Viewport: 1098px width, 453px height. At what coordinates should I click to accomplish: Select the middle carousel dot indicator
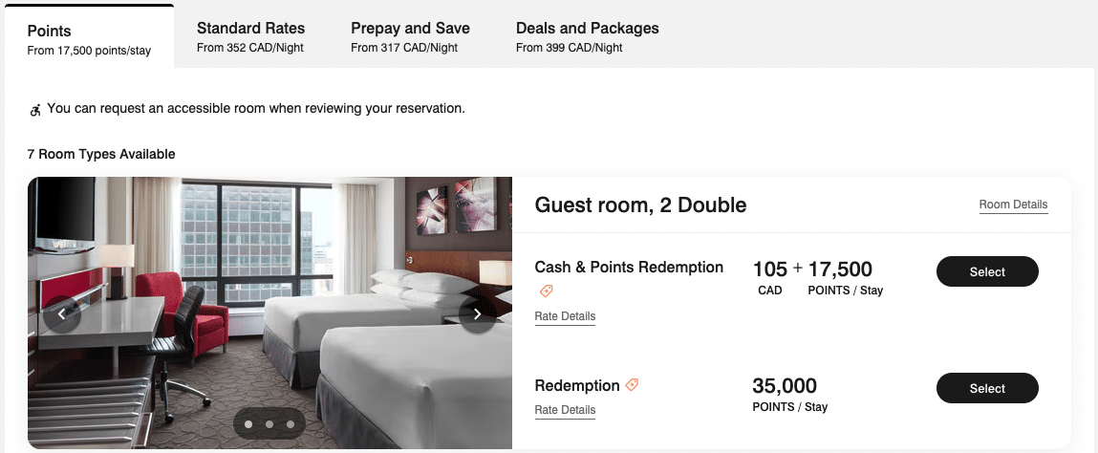[269, 423]
